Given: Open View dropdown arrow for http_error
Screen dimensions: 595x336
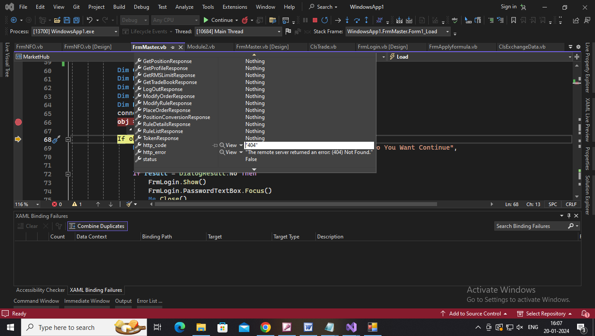Looking at the screenshot, I should point(241,152).
